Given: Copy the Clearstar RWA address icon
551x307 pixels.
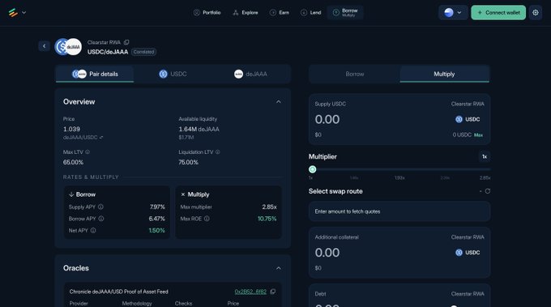Looking at the screenshot, I should (x=126, y=42).
